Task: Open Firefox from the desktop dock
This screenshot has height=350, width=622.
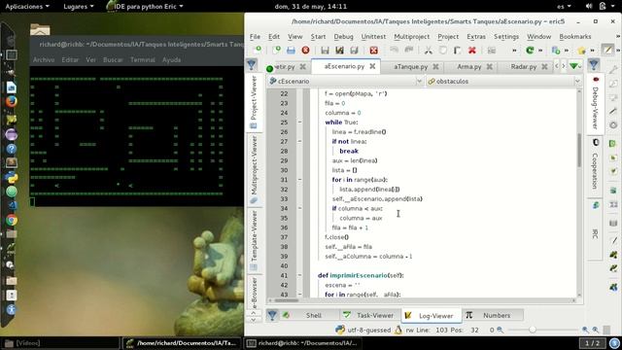Action: (x=12, y=101)
